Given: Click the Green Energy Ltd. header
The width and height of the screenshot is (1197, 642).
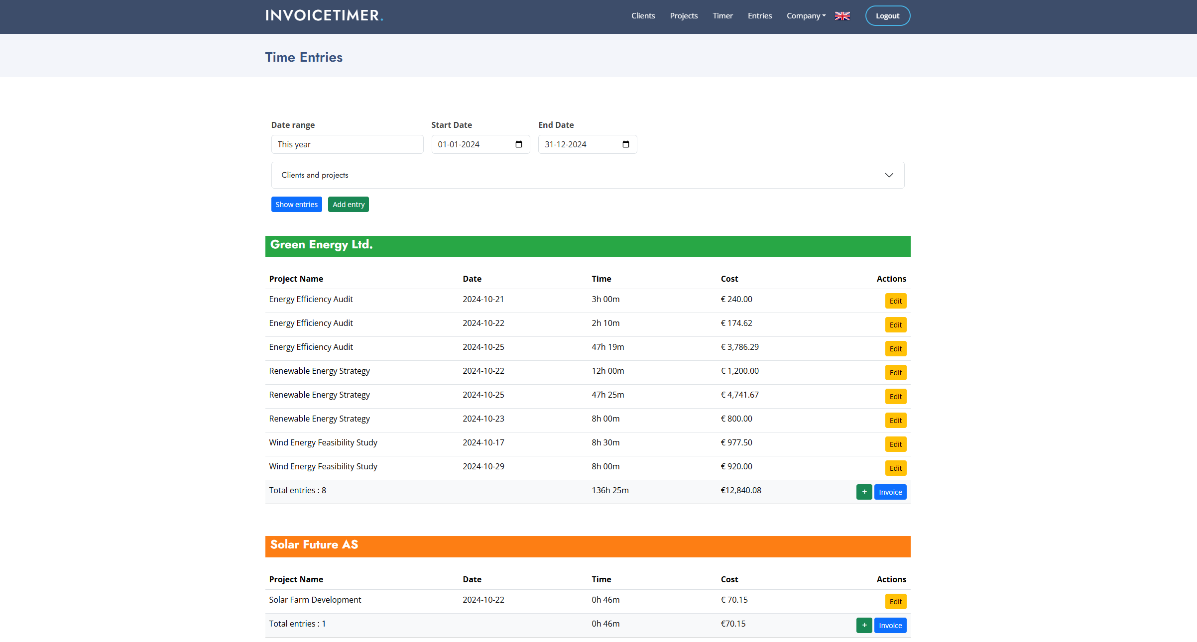Looking at the screenshot, I should pos(588,246).
